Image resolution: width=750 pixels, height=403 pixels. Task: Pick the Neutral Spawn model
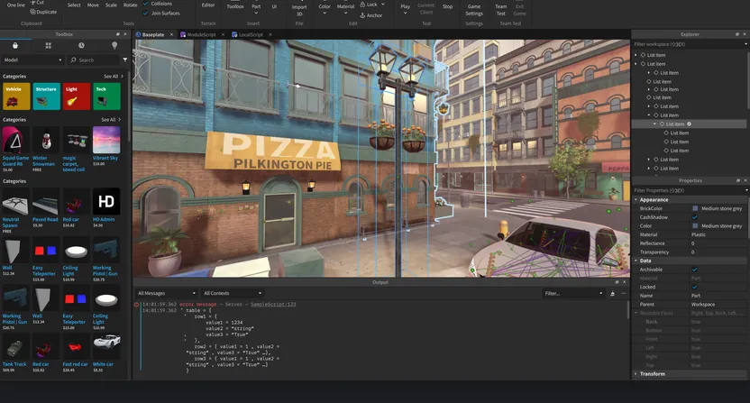coord(16,202)
